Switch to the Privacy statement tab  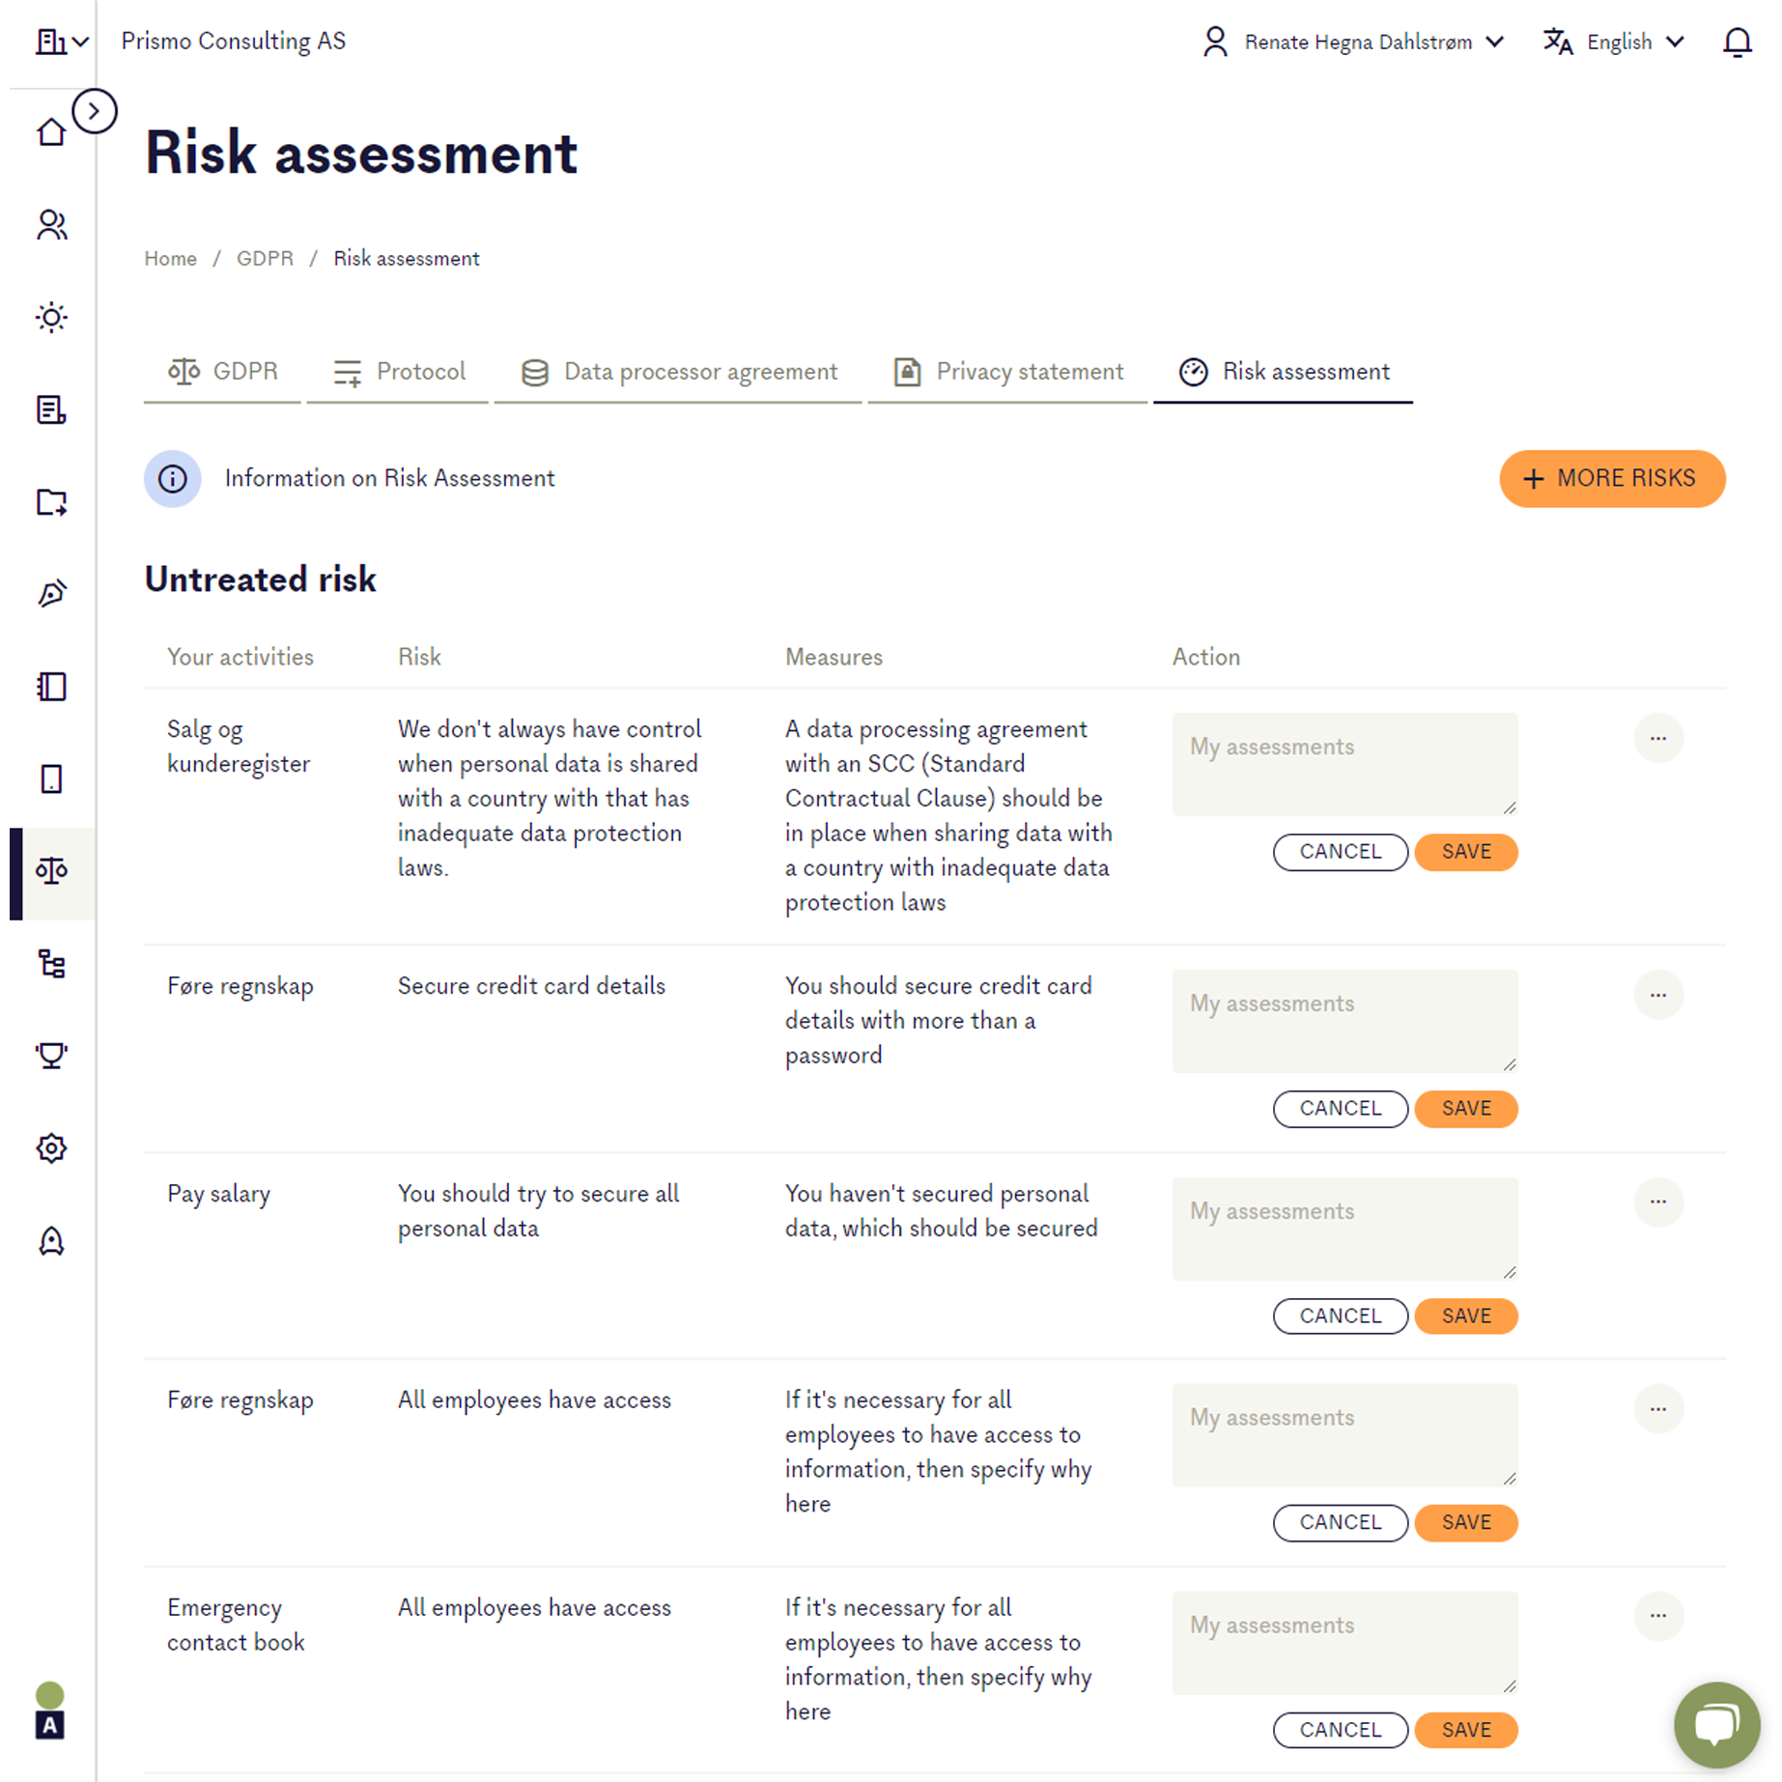pos(1007,372)
